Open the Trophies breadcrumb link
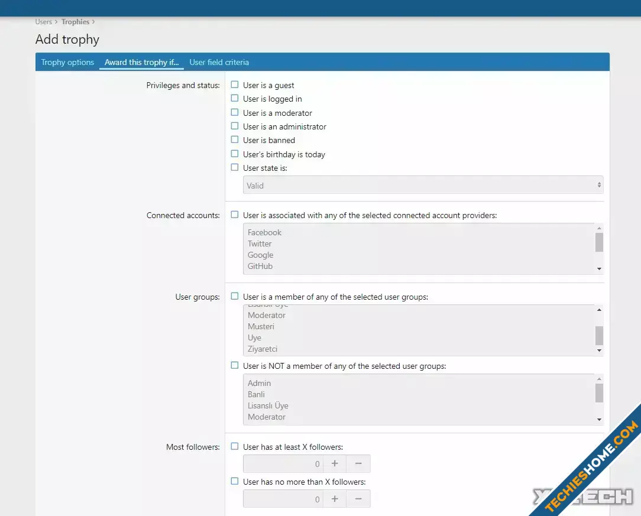This screenshot has width=641, height=516. pos(75,22)
